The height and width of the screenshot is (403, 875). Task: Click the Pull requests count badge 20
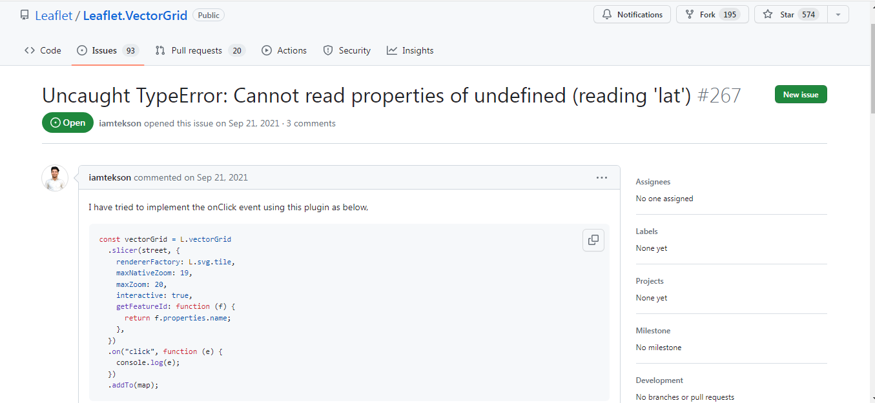coord(237,50)
